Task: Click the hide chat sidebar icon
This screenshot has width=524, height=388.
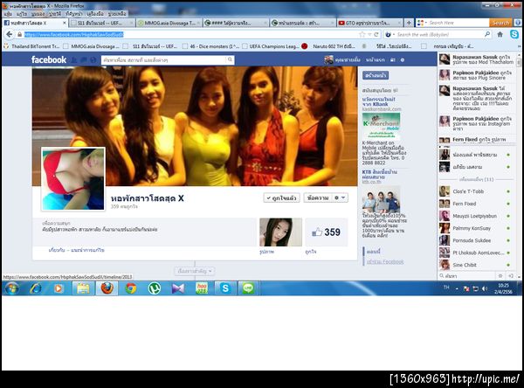Action: (x=511, y=276)
